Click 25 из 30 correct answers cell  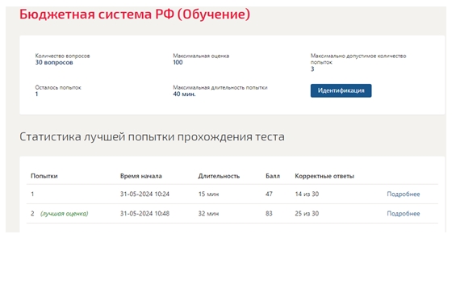click(307, 214)
